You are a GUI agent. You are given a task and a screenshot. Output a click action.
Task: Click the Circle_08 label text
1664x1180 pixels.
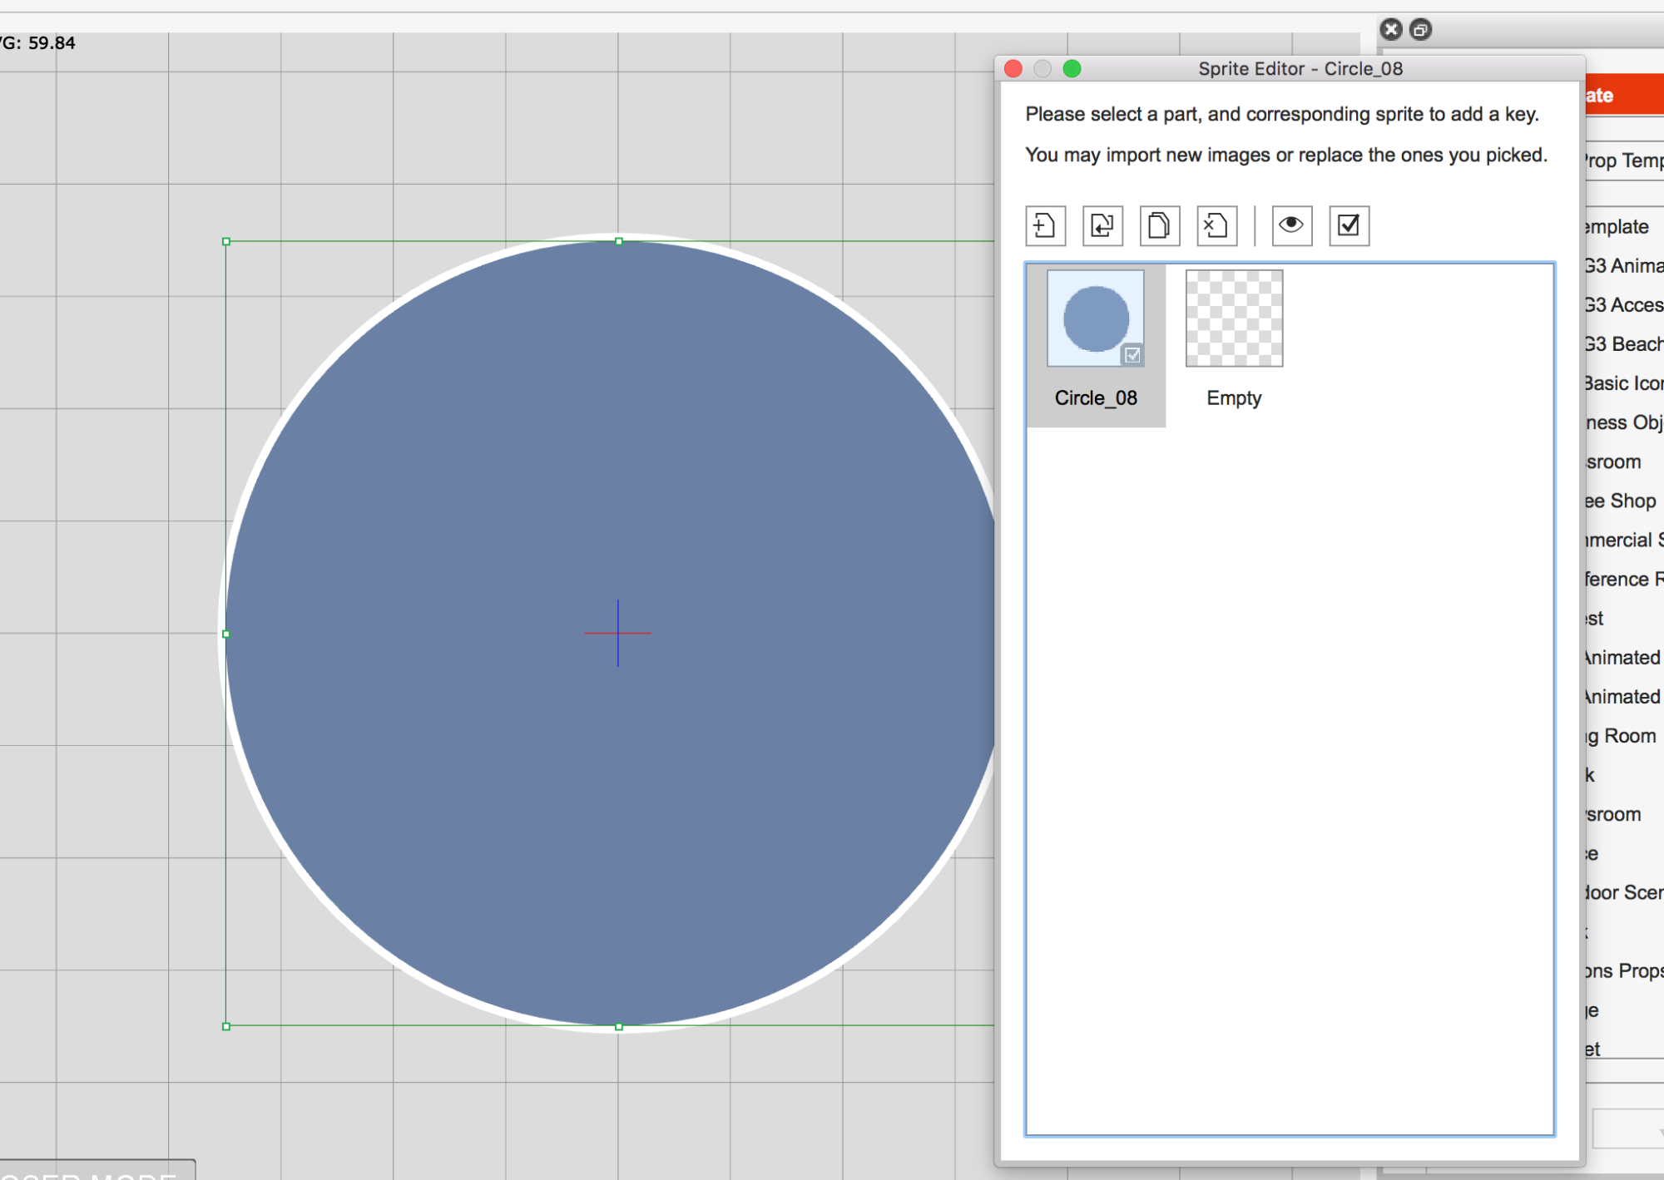click(x=1096, y=398)
